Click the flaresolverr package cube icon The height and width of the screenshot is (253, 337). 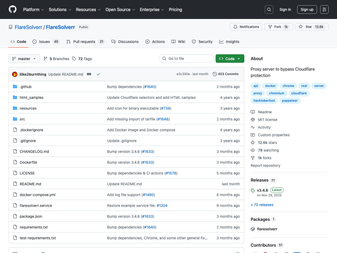[x=253, y=229]
